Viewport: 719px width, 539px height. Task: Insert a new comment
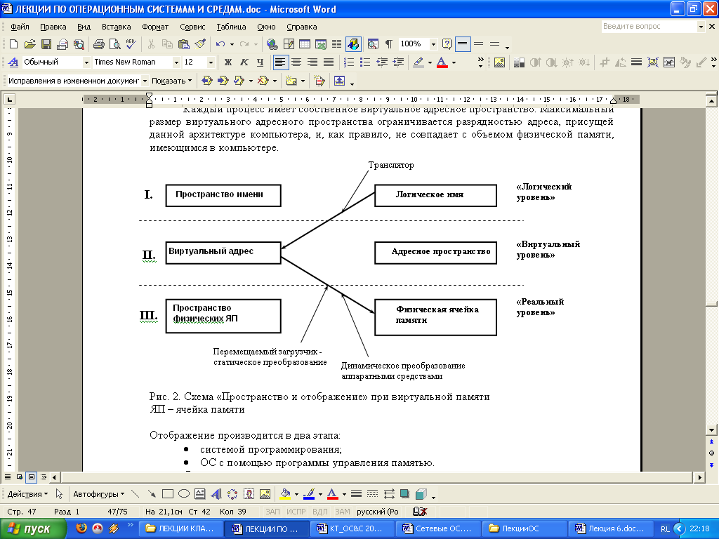pos(291,81)
